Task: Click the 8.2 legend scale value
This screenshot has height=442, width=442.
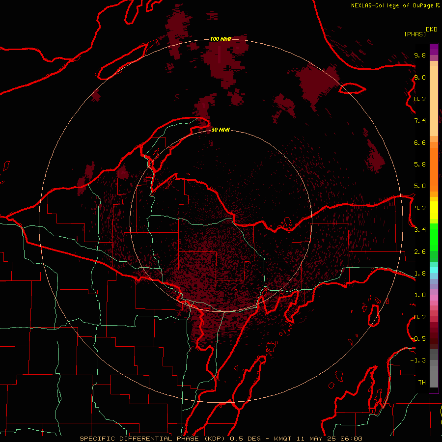Action: [420, 99]
